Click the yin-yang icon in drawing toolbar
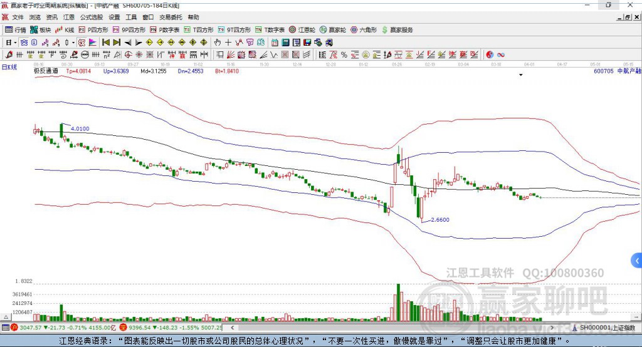This screenshot has height=347, width=642. pos(489,55)
